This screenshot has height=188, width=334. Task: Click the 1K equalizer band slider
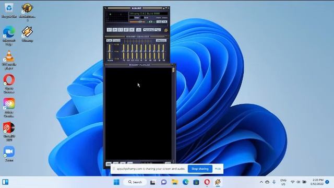(x=141, y=52)
